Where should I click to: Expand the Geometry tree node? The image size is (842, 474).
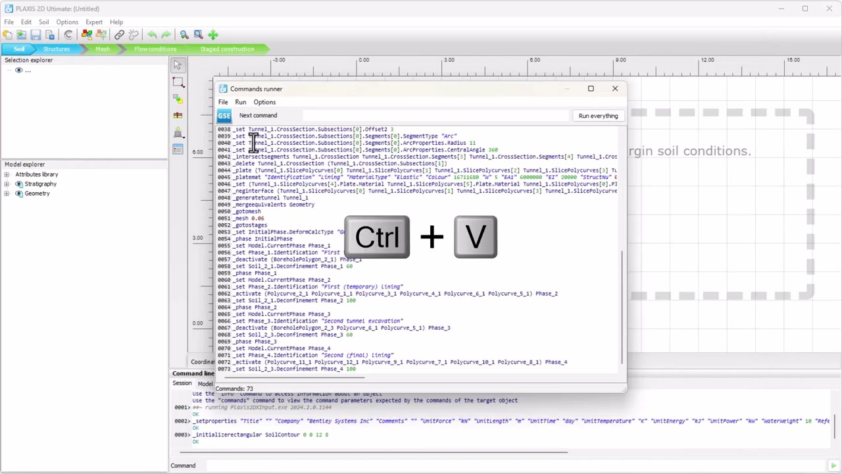pos(7,194)
